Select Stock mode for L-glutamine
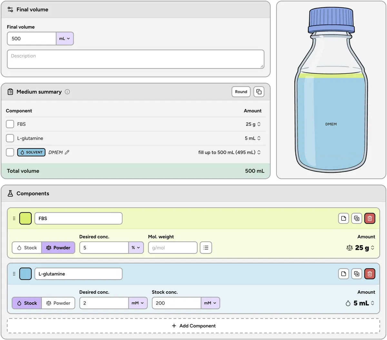 point(27,303)
